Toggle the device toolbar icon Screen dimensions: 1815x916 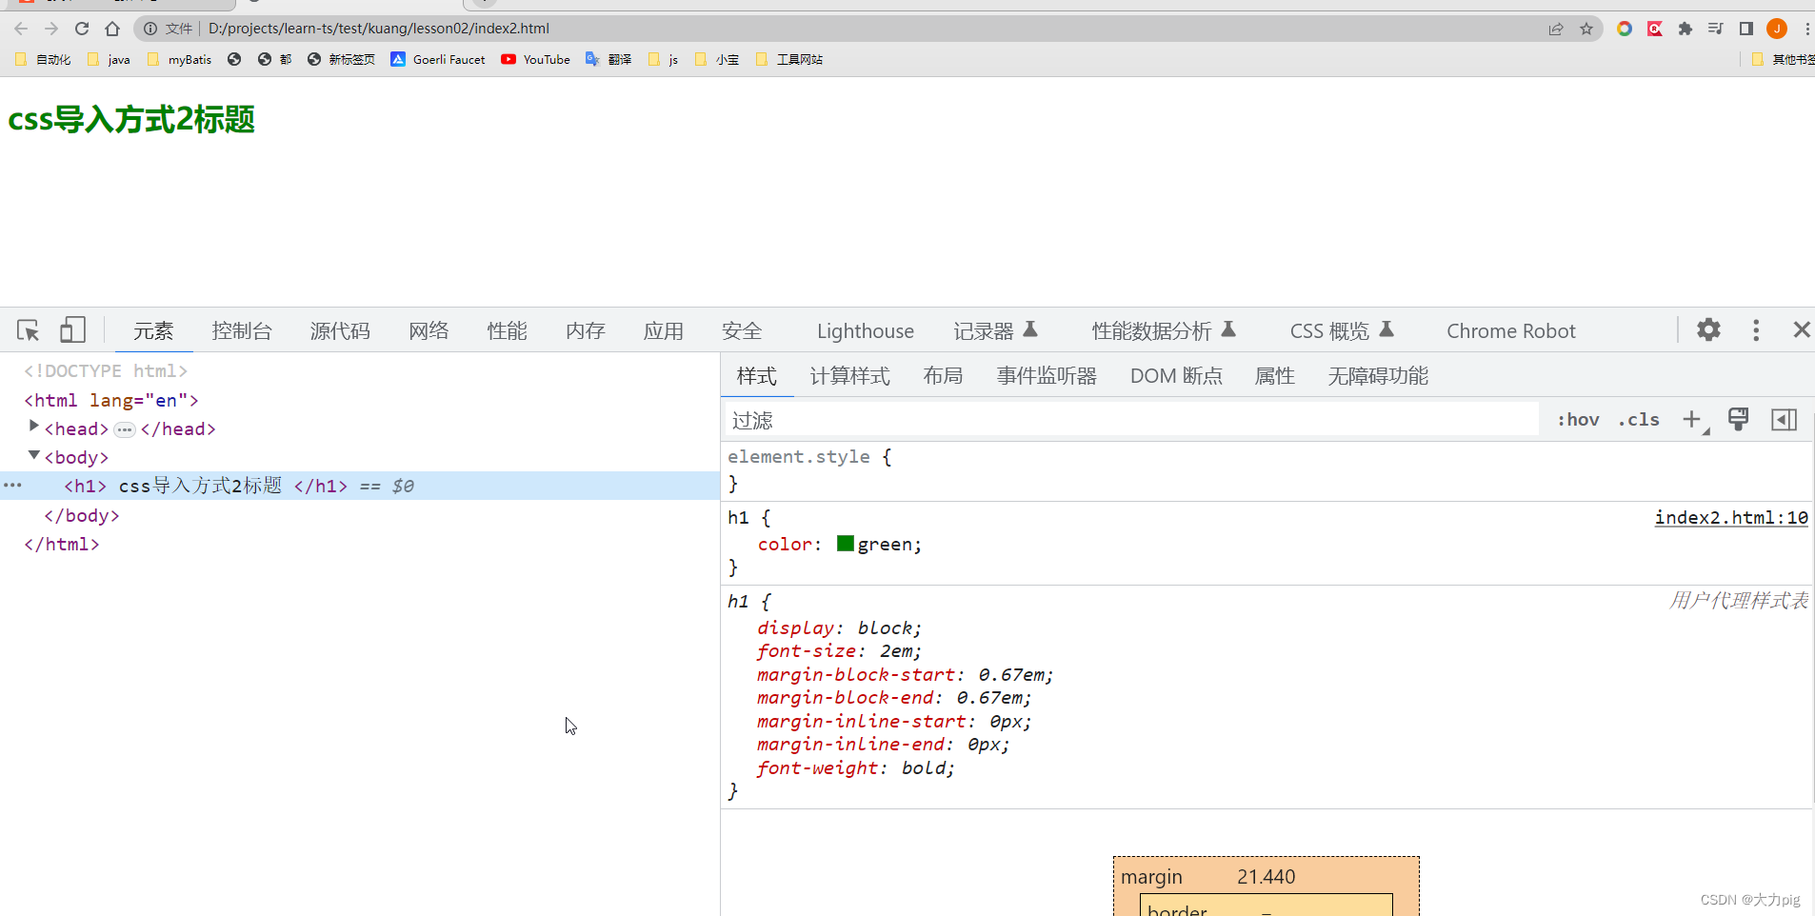pyautogui.click(x=72, y=329)
